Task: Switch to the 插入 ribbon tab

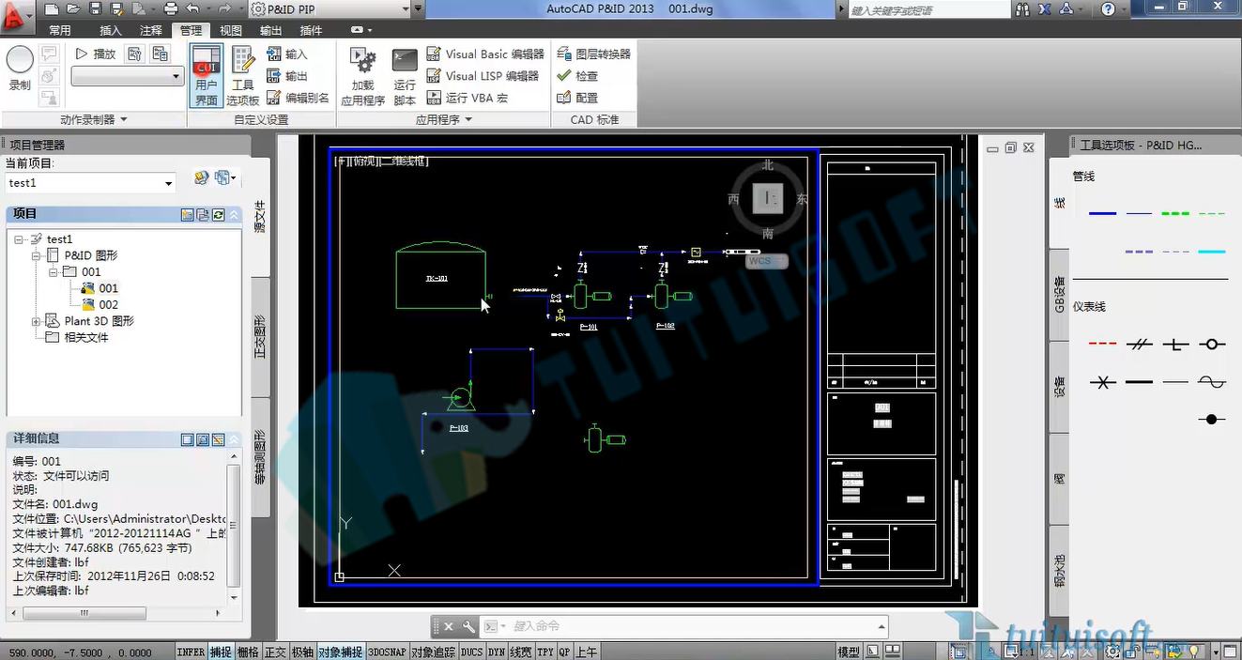Action: pos(111,30)
